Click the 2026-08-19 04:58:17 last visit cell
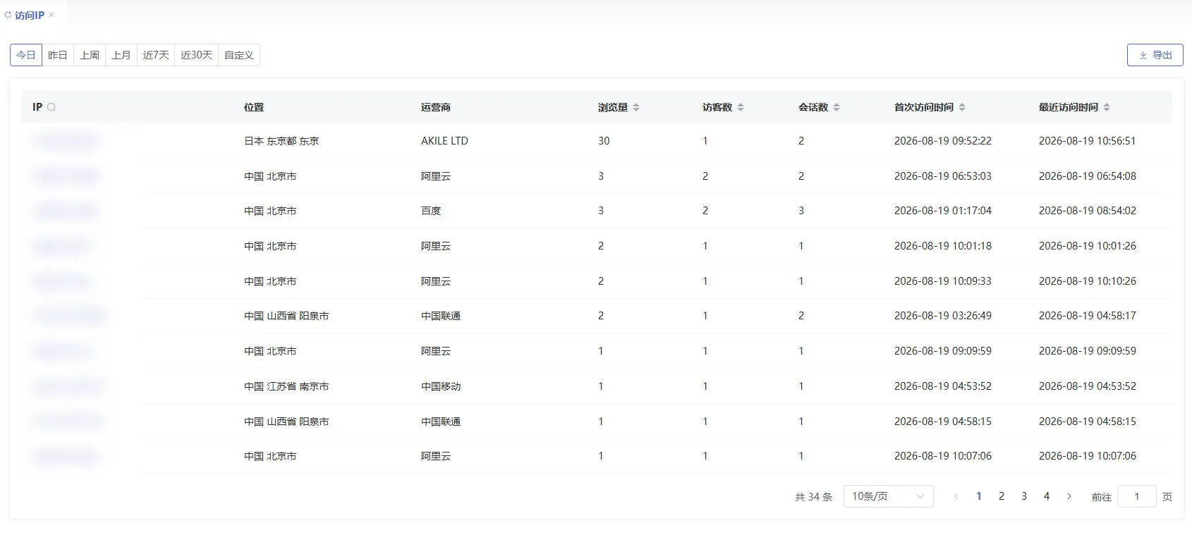The width and height of the screenshot is (1192, 547). click(1088, 316)
